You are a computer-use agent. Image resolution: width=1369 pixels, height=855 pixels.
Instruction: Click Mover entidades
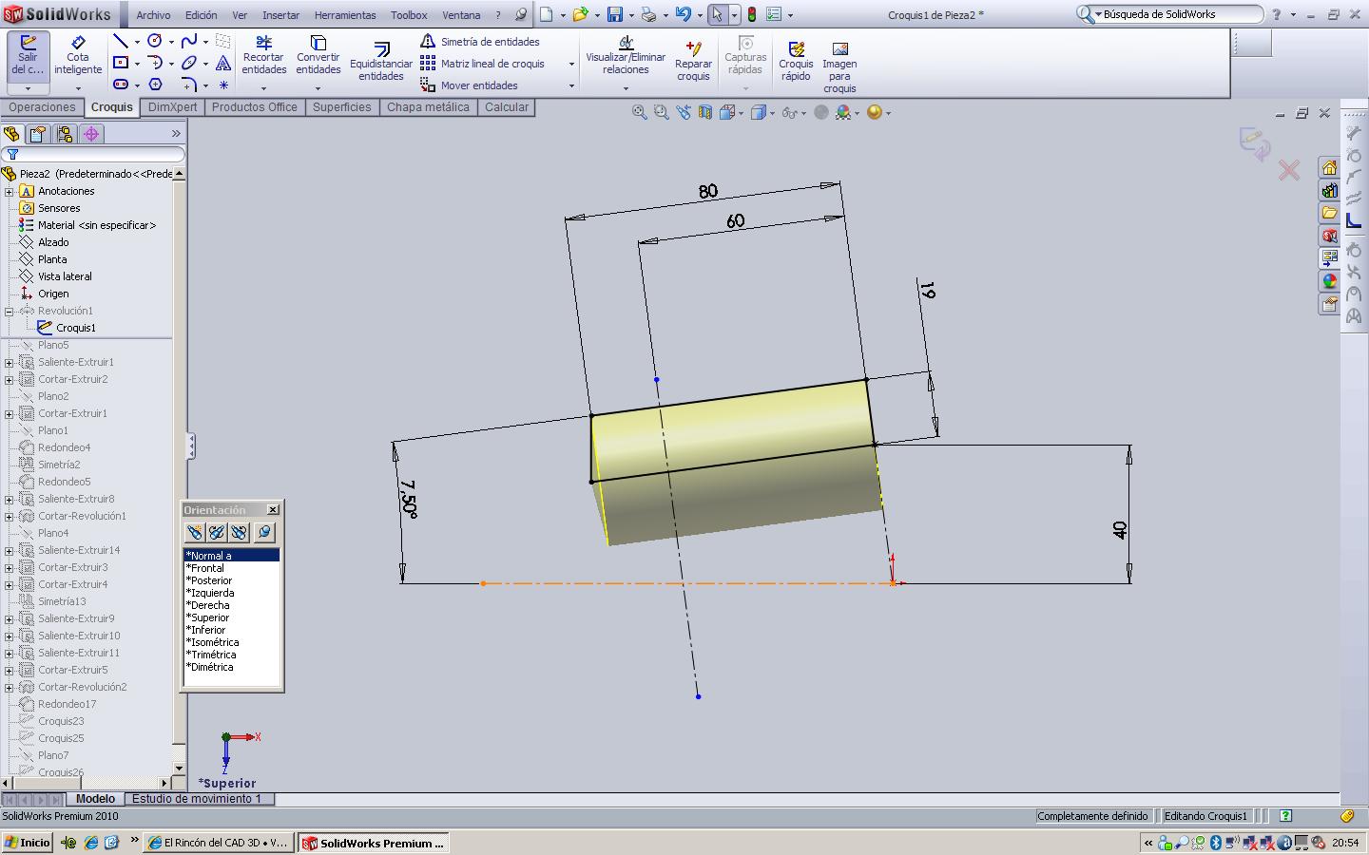470,85
